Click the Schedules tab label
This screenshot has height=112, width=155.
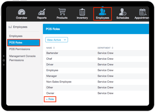click(122, 18)
